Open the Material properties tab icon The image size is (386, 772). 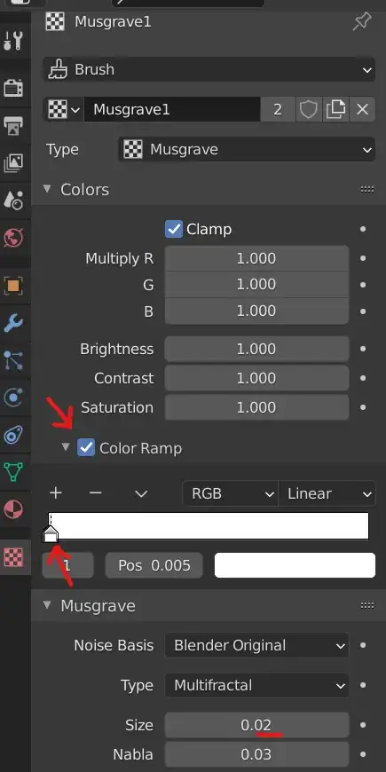pyautogui.click(x=13, y=509)
